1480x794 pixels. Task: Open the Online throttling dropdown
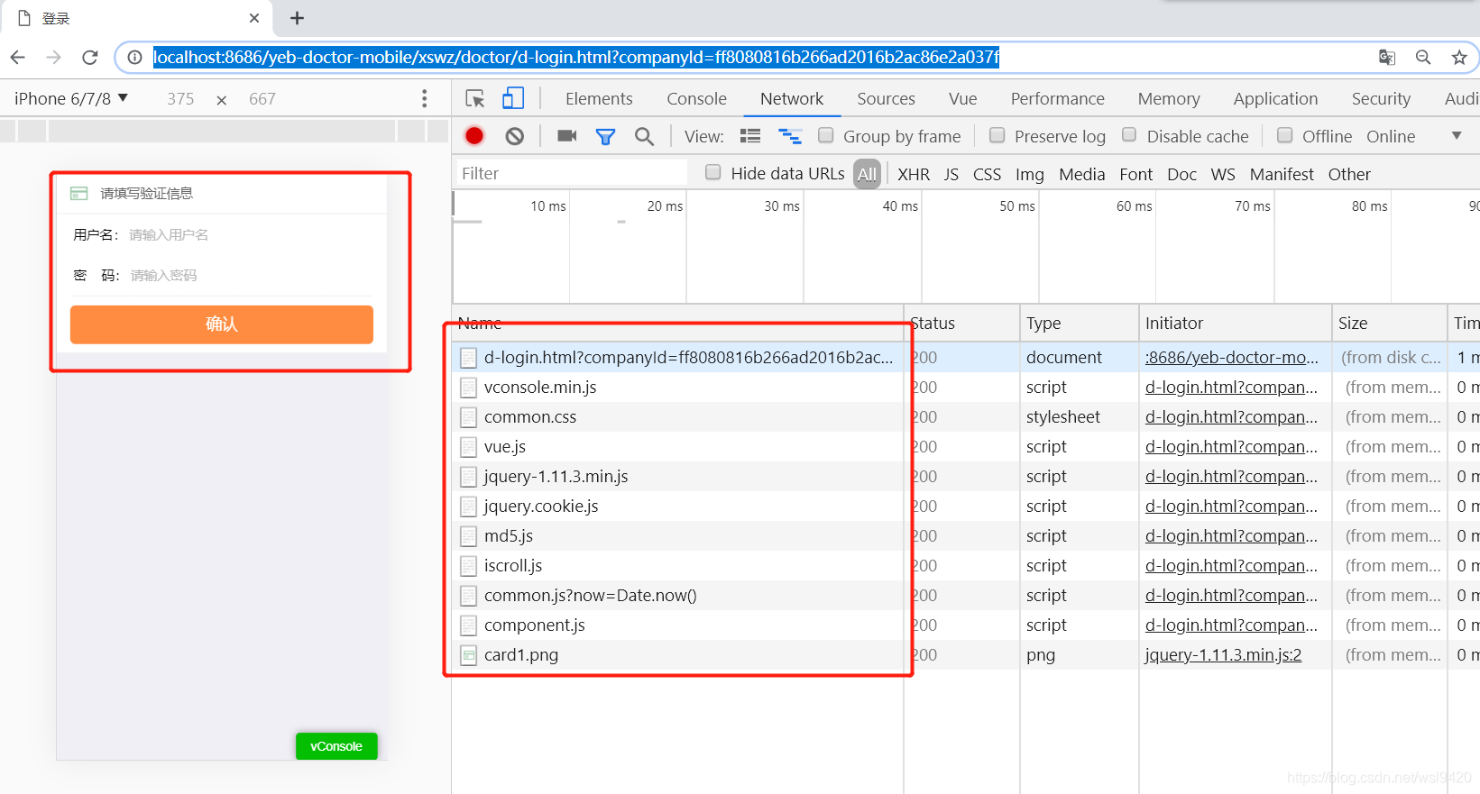(x=1414, y=136)
